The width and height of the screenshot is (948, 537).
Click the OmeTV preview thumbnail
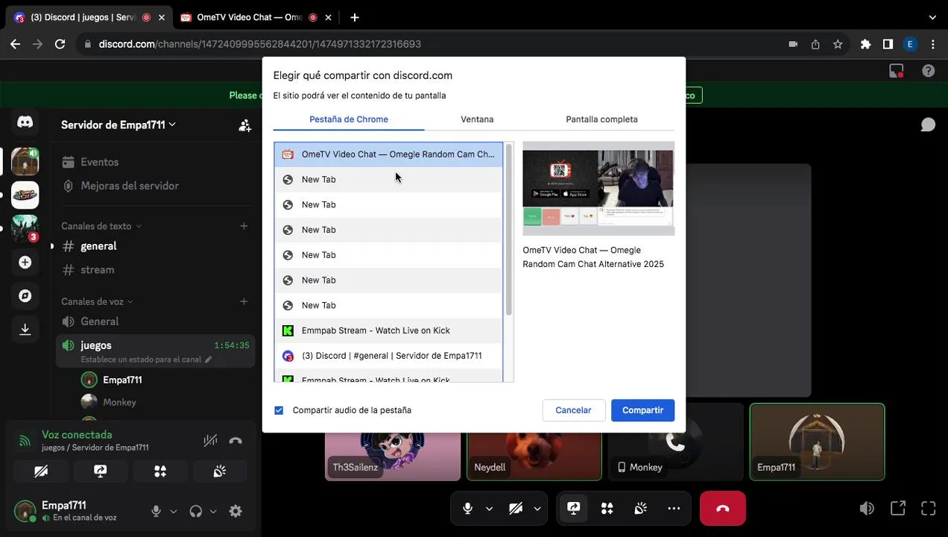click(598, 189)
